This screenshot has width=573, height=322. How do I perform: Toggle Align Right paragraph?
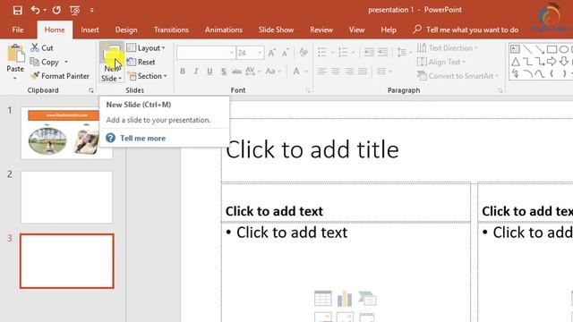pos(349,72)
